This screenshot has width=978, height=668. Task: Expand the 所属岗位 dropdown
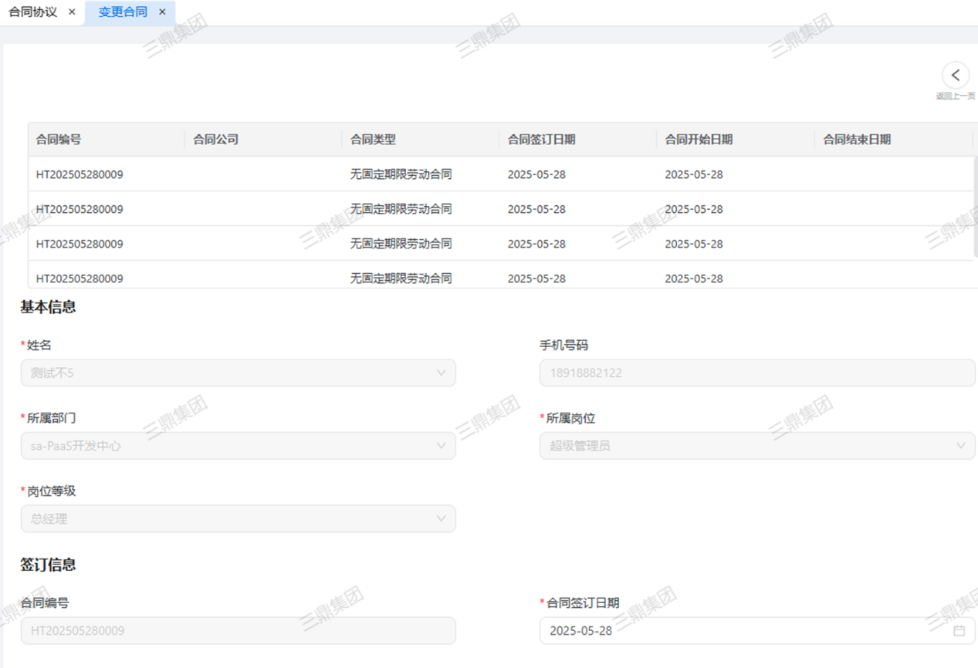[x=960, y=446]
